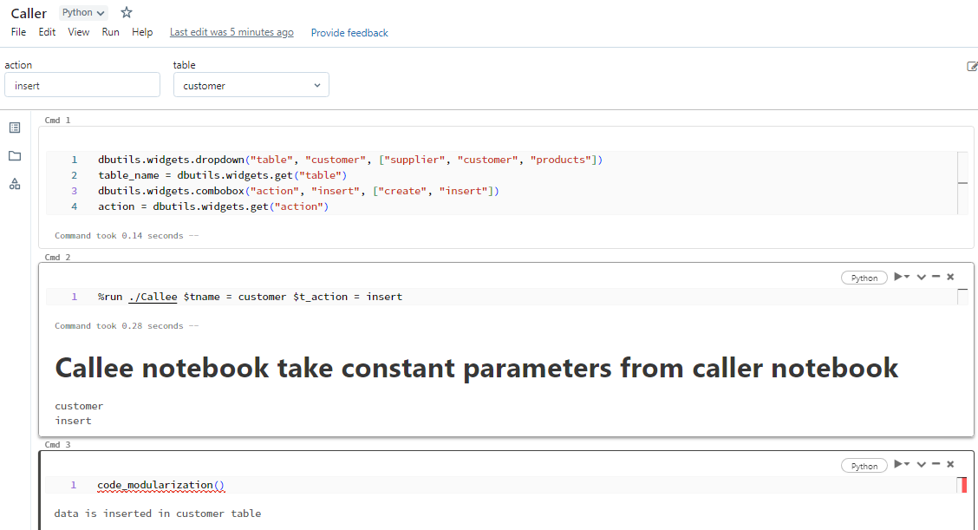Open the table of contents panel icon
This screenshot has width=978, height=530.
click(14, 127)
